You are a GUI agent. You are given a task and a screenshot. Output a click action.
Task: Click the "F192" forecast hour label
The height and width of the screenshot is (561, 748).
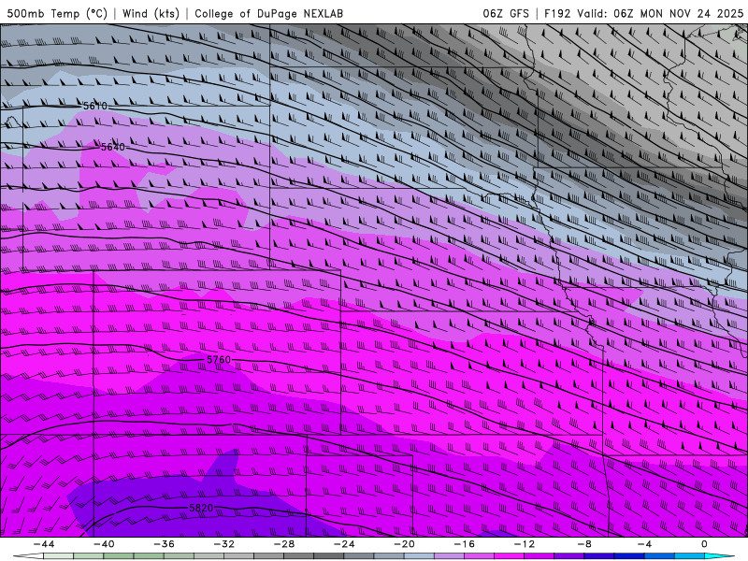pos(557,13)
